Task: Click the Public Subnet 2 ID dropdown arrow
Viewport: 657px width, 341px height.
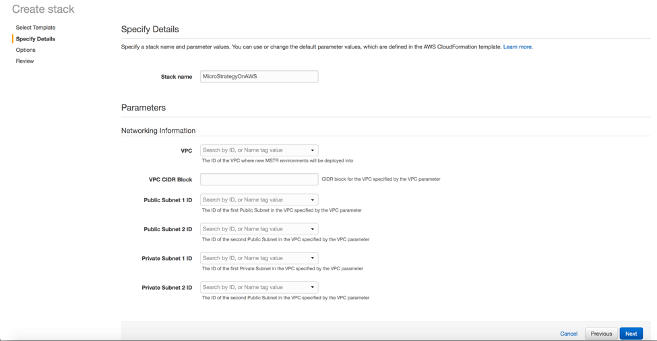Action: (x=312, y=229)
